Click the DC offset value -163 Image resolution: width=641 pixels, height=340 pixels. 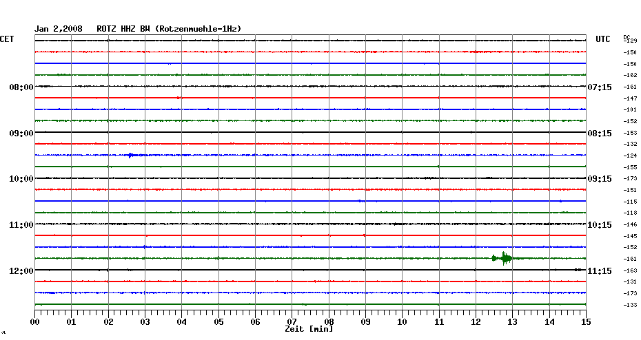point(631,270)
